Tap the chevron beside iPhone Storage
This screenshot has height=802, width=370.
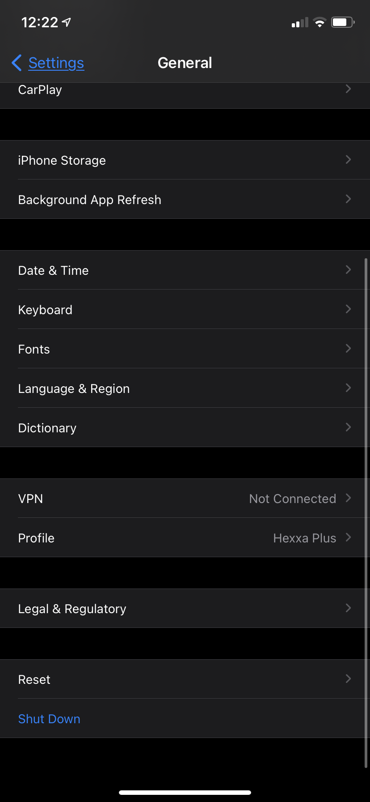tap(348, 160)
